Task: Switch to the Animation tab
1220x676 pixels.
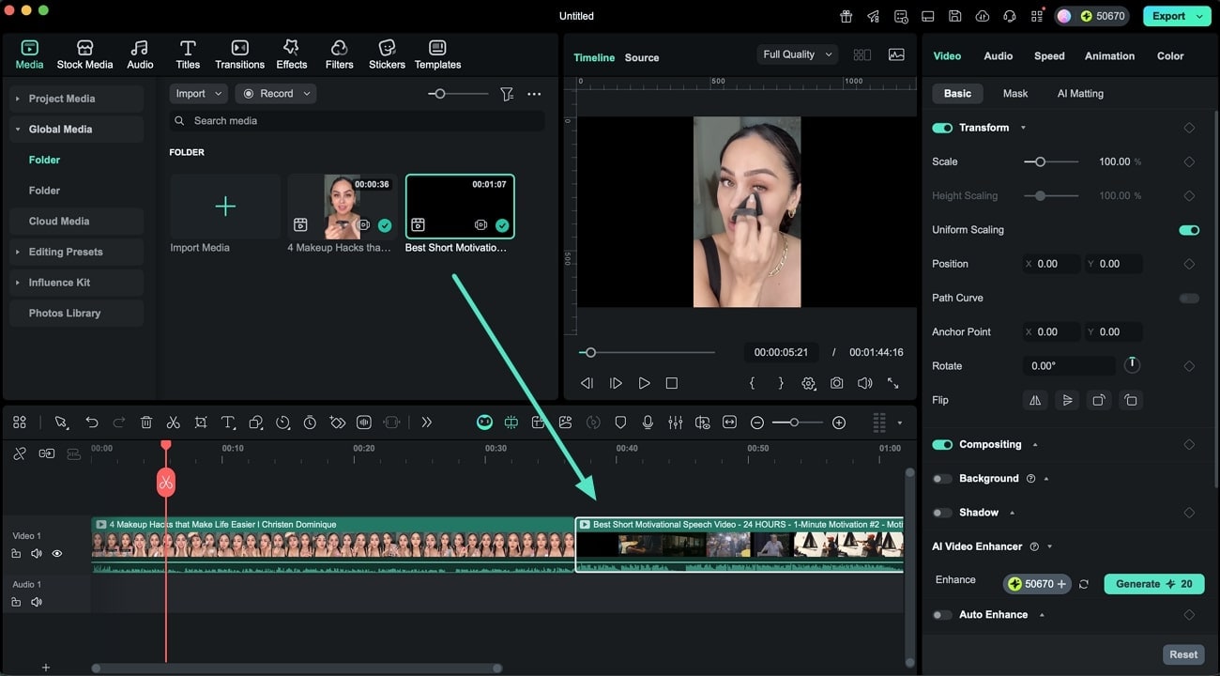Action: [x=1109, y=55]
